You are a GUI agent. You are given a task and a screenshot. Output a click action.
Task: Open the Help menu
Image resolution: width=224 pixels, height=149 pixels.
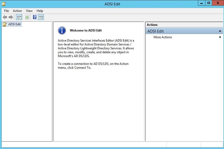[x=40, y=11]
